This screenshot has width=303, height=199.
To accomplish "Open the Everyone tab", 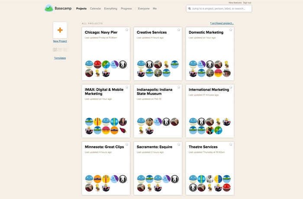I will pos(144,9).
